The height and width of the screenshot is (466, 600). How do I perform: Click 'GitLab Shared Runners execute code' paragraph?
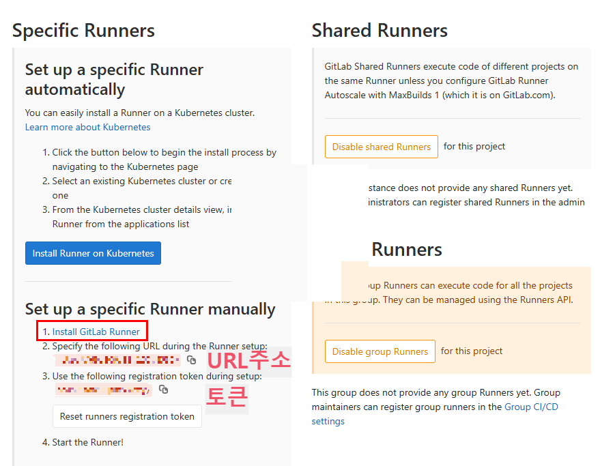pos(451,81)
